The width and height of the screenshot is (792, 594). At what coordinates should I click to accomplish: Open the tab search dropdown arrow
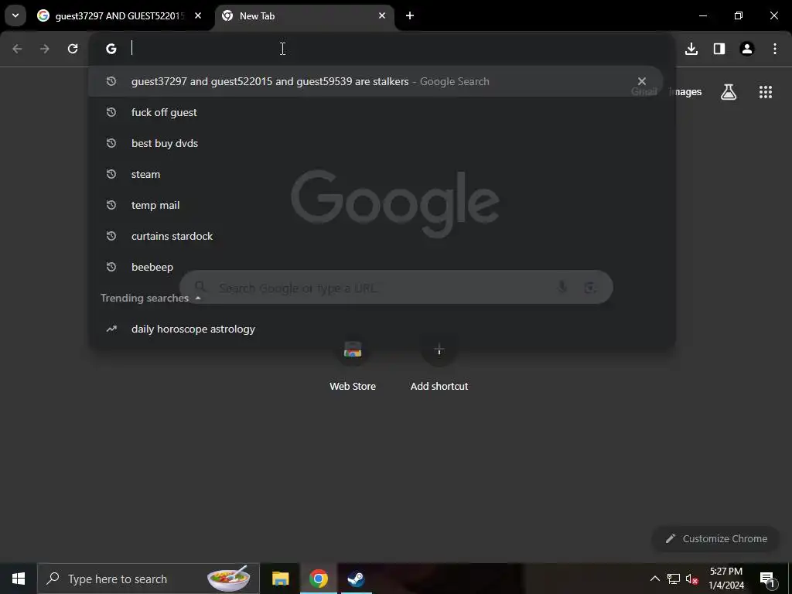[15, 15]
